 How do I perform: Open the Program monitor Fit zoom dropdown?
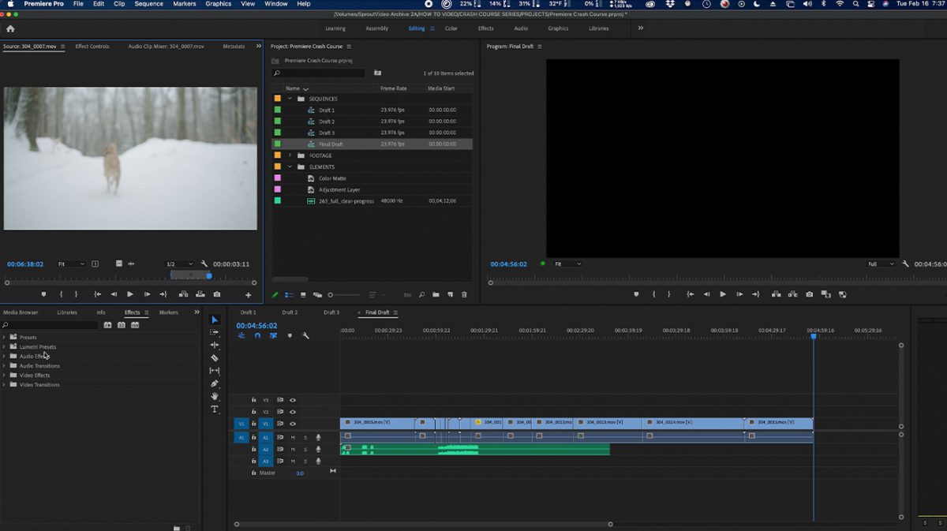tap(567, 264)
